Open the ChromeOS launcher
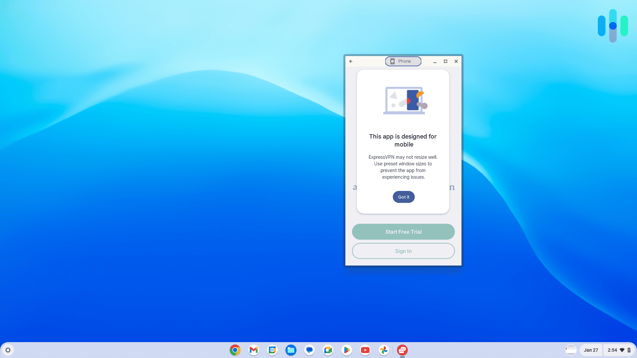 pyautogui.click(x=8, y=350)
